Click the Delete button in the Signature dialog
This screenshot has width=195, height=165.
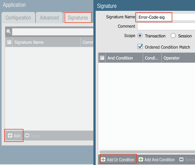coord(187,160)
